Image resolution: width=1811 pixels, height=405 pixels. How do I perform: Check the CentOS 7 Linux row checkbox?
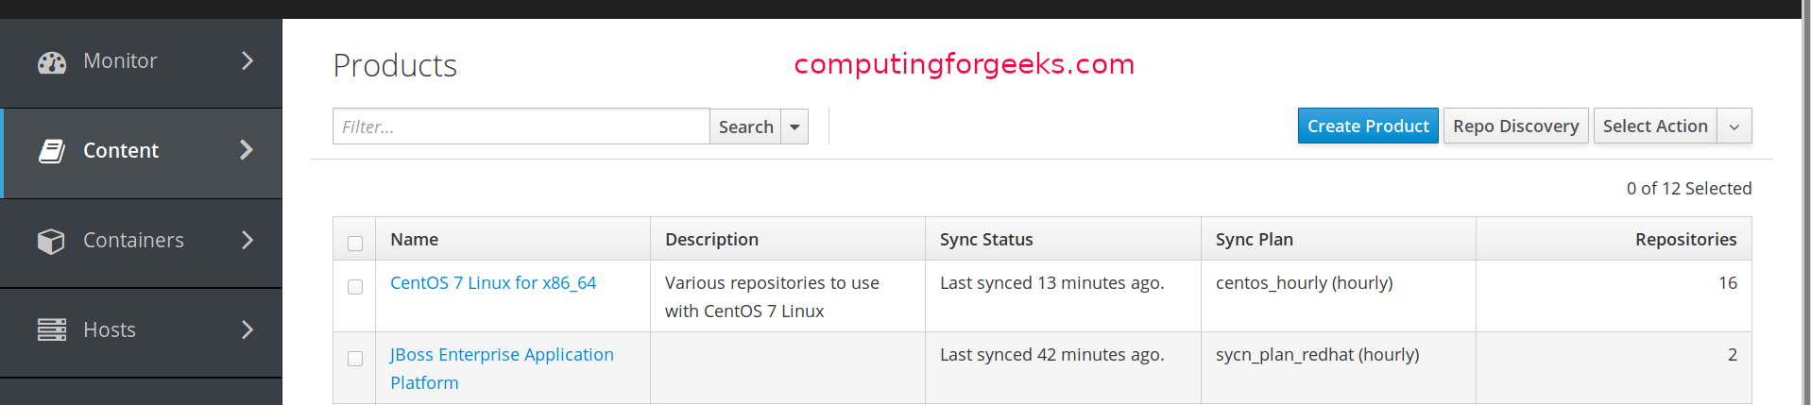point(355,287)
